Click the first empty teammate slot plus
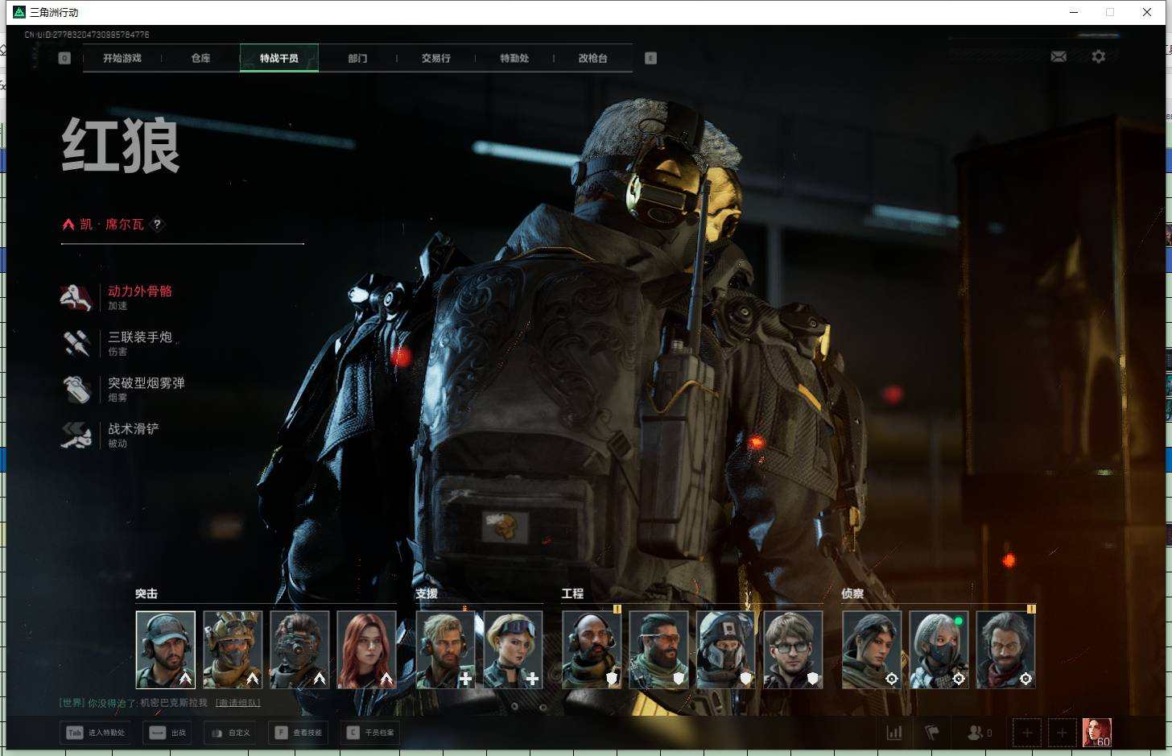 pos(1027,733)
